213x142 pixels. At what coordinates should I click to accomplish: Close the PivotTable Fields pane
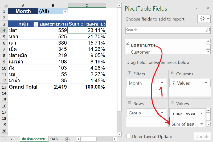[x=204, y=9]
